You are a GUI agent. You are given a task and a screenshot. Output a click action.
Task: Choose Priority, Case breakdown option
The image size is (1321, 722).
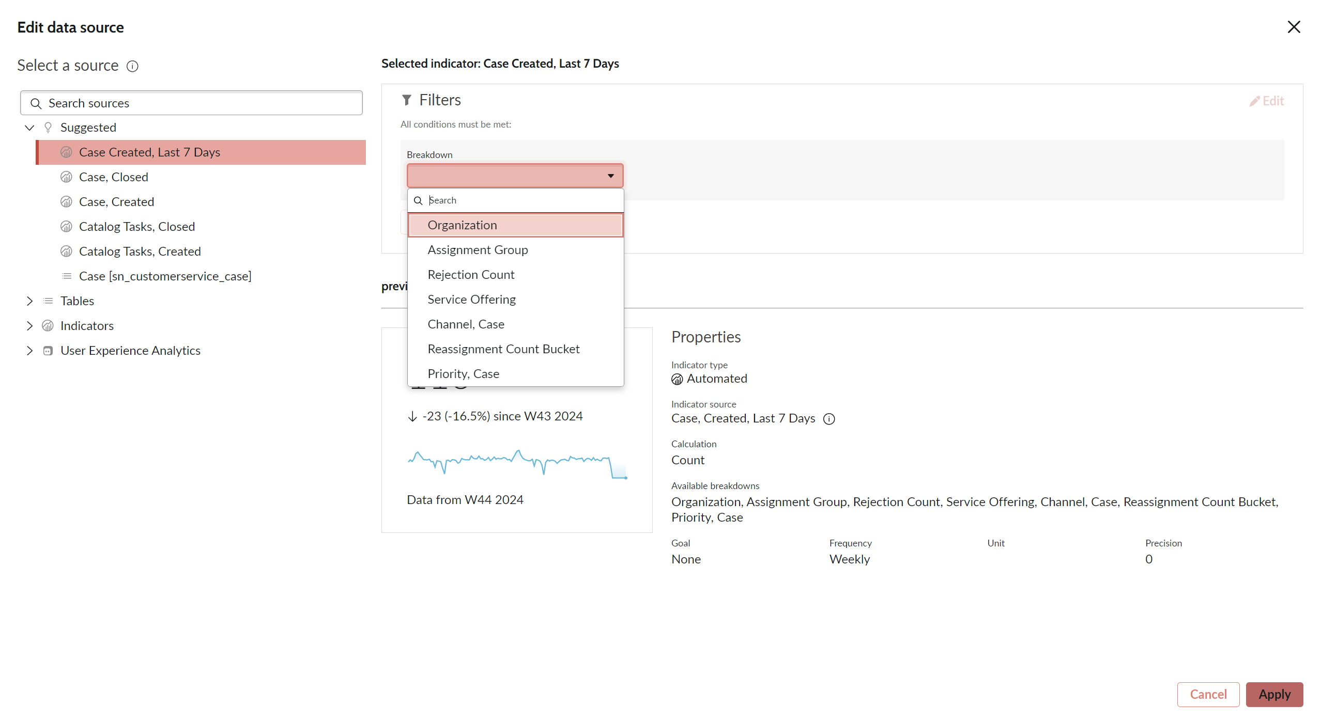[515, 374]
